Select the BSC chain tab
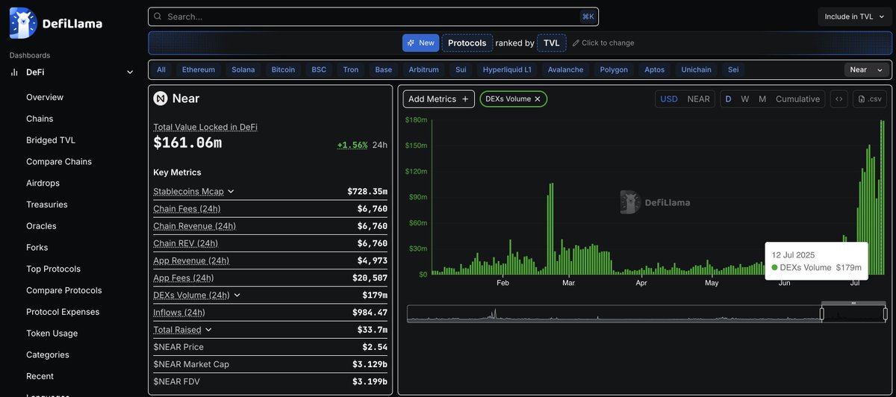 pyautogui.click(x=319, y=69)
